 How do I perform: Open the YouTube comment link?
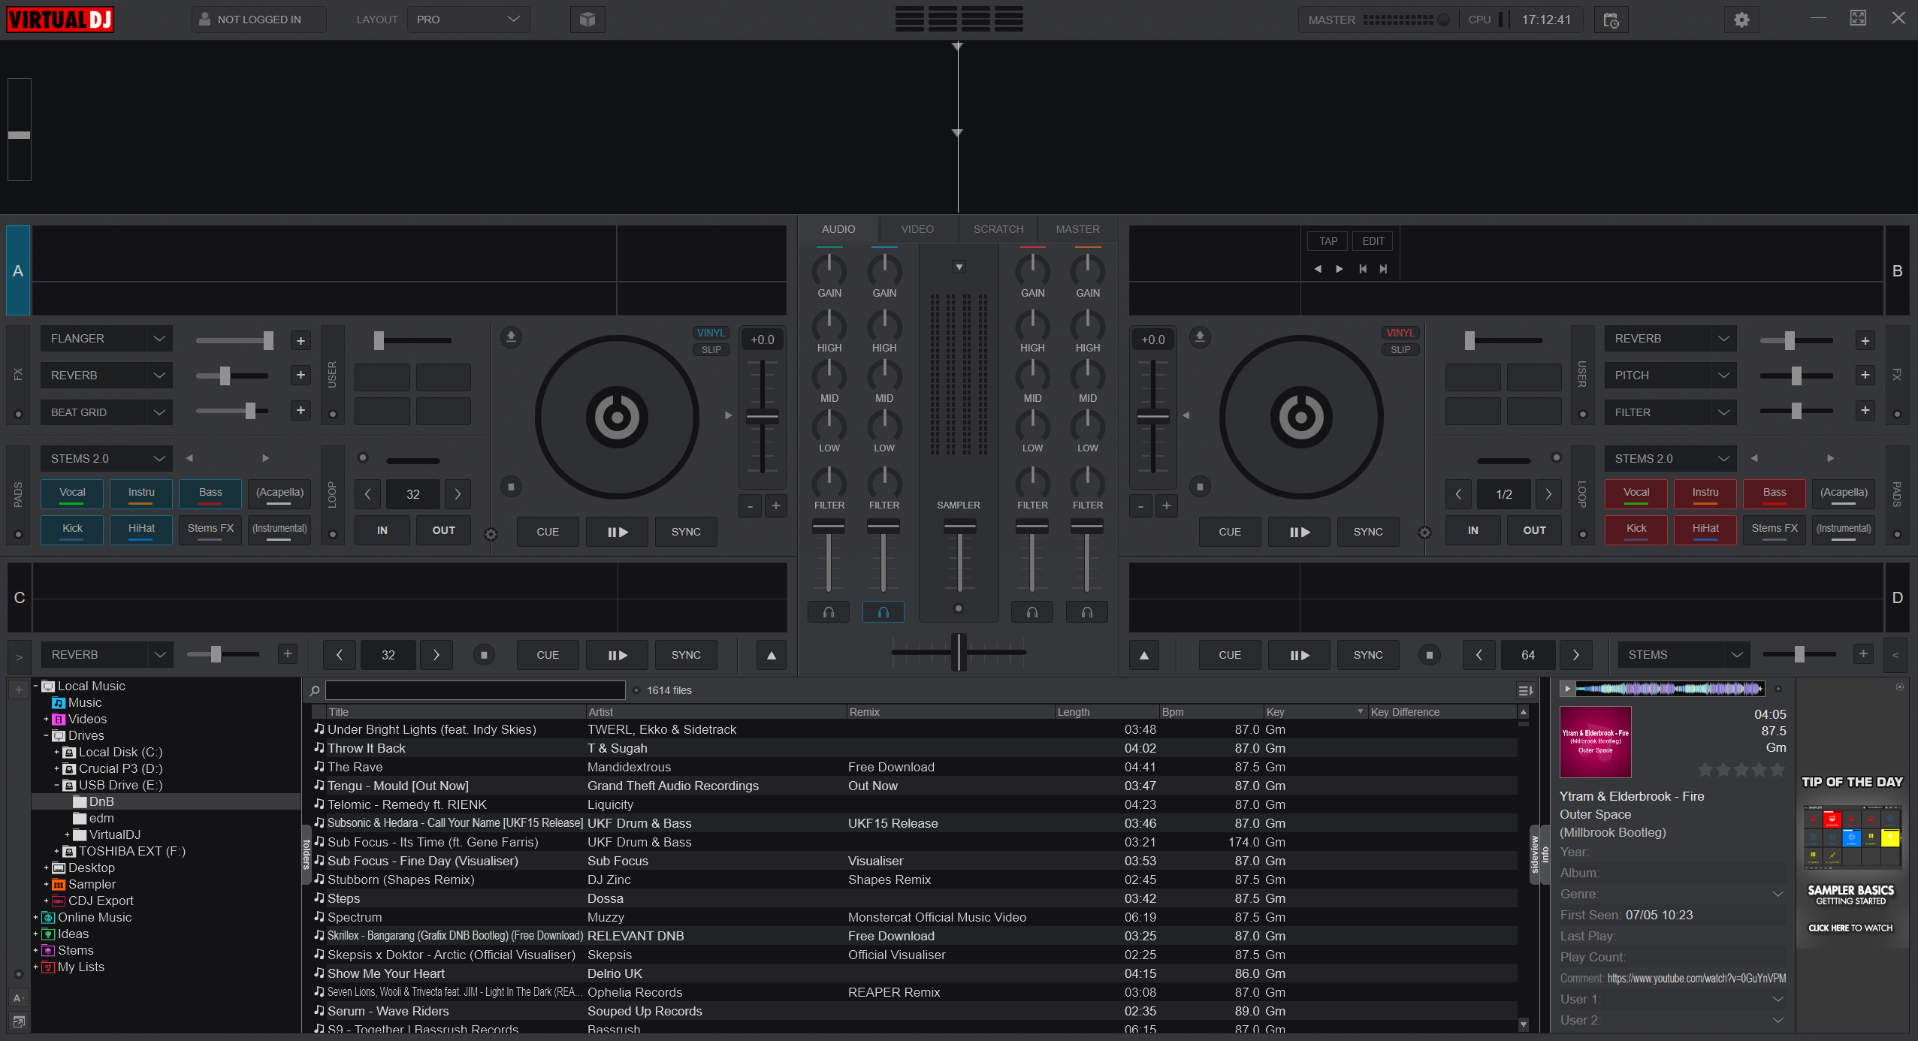[x=1696, y=978]
